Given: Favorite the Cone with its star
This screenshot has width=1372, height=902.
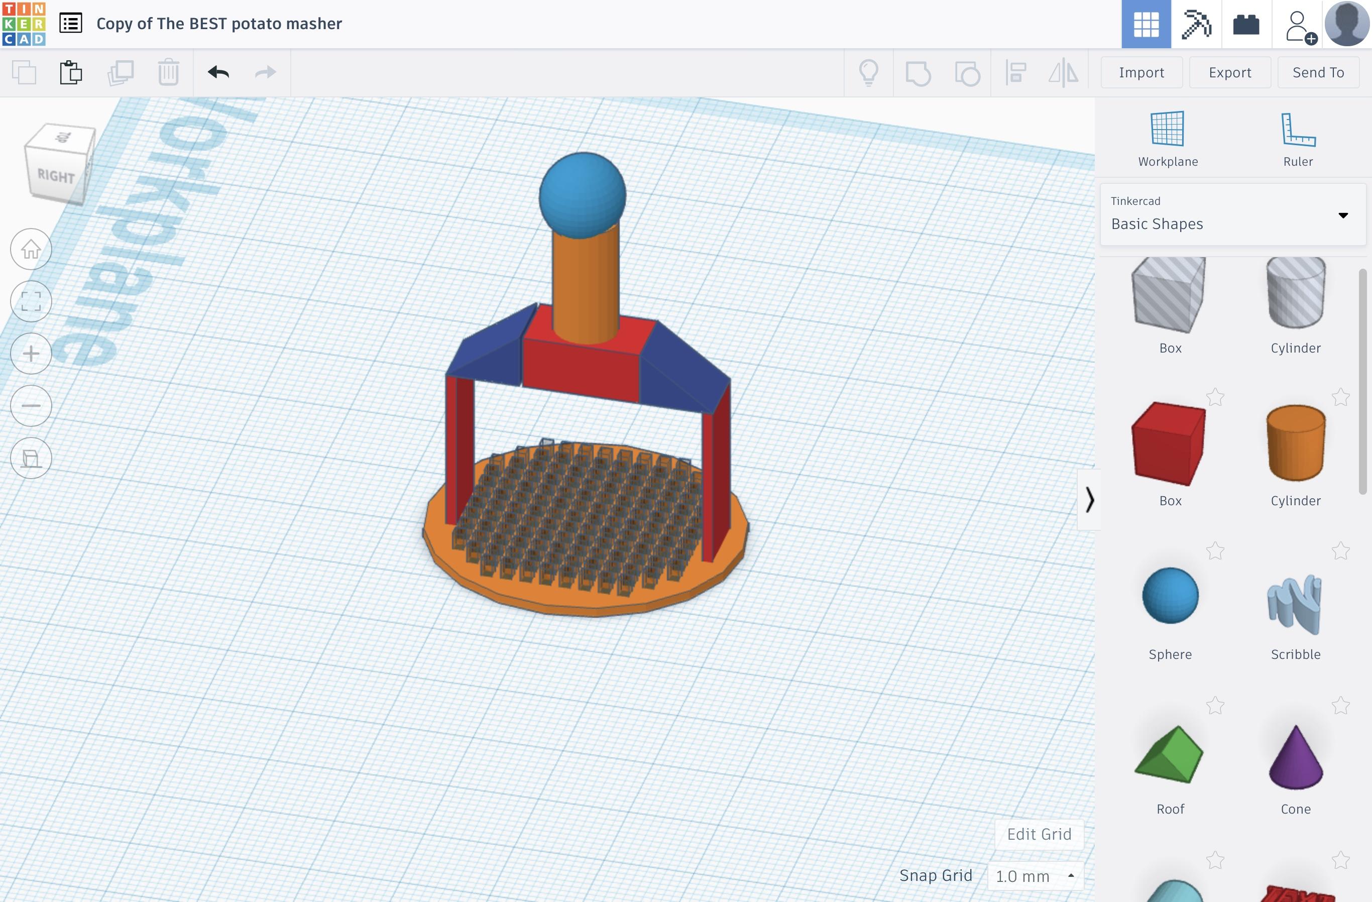Looking at the screenshot, I should pyautogui.click(x=1340, y=706).
